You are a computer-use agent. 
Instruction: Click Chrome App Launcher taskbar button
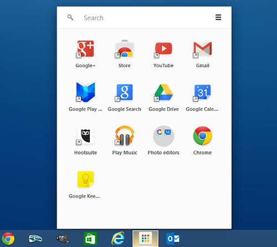[145, 239]
